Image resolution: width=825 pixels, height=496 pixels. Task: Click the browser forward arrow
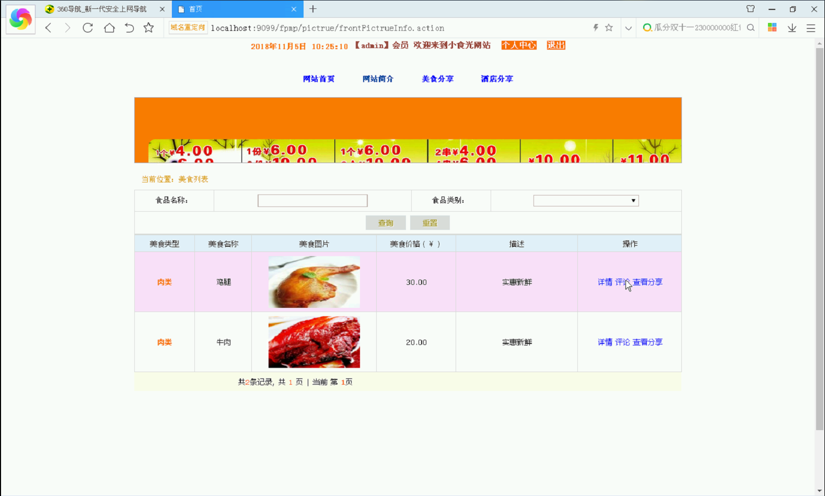[x=67, y=28]
